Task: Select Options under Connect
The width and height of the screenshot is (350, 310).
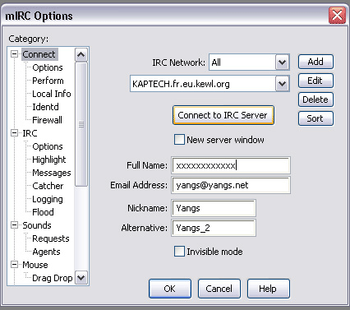Action: (48, 67)
